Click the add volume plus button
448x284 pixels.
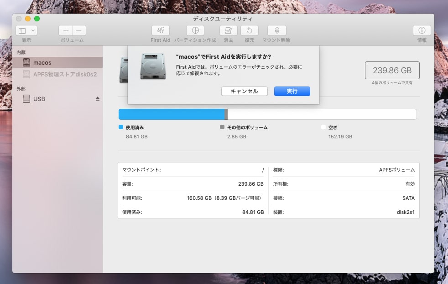(x=66, y=30)
